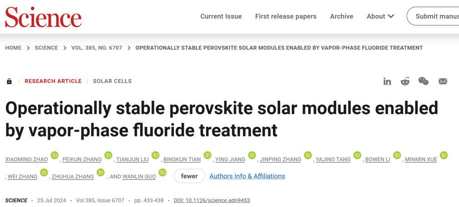Share article via WeChat icon
Screen dimensions: 459x207
click(x=424, y=81)
